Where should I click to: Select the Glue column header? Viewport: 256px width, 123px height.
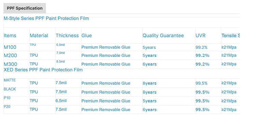pyautogui.click(x=87, y=36)
